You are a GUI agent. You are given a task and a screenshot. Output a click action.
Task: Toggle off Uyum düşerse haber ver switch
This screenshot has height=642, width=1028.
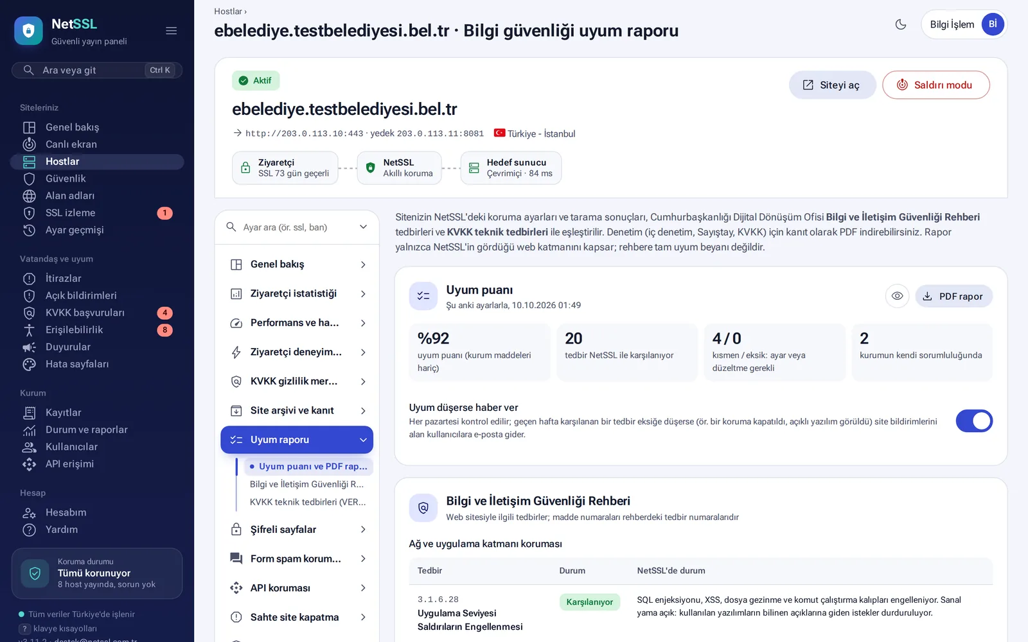pos(974,421)
